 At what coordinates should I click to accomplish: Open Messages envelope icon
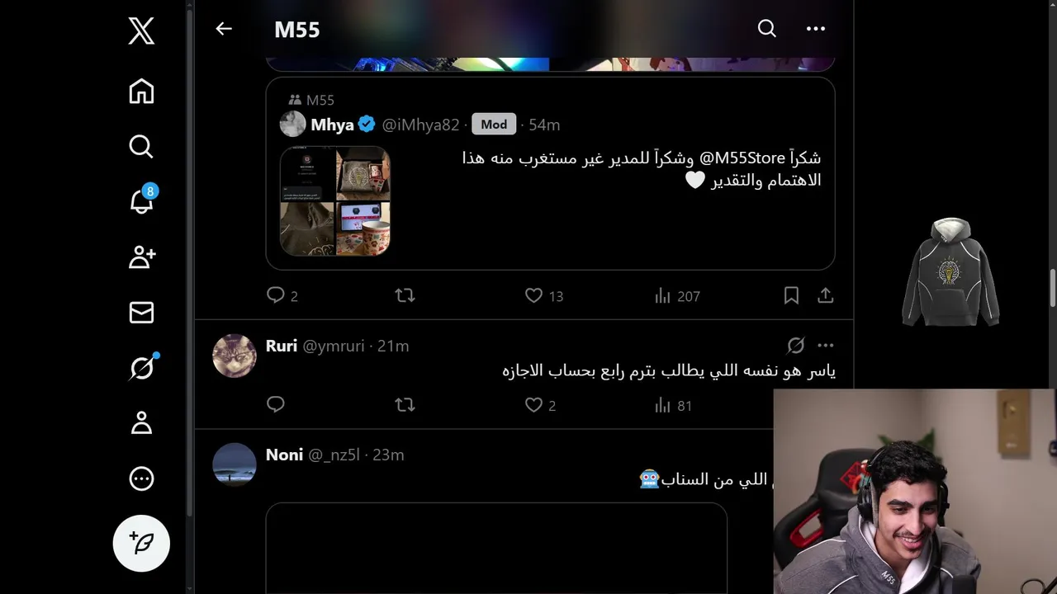141,312
